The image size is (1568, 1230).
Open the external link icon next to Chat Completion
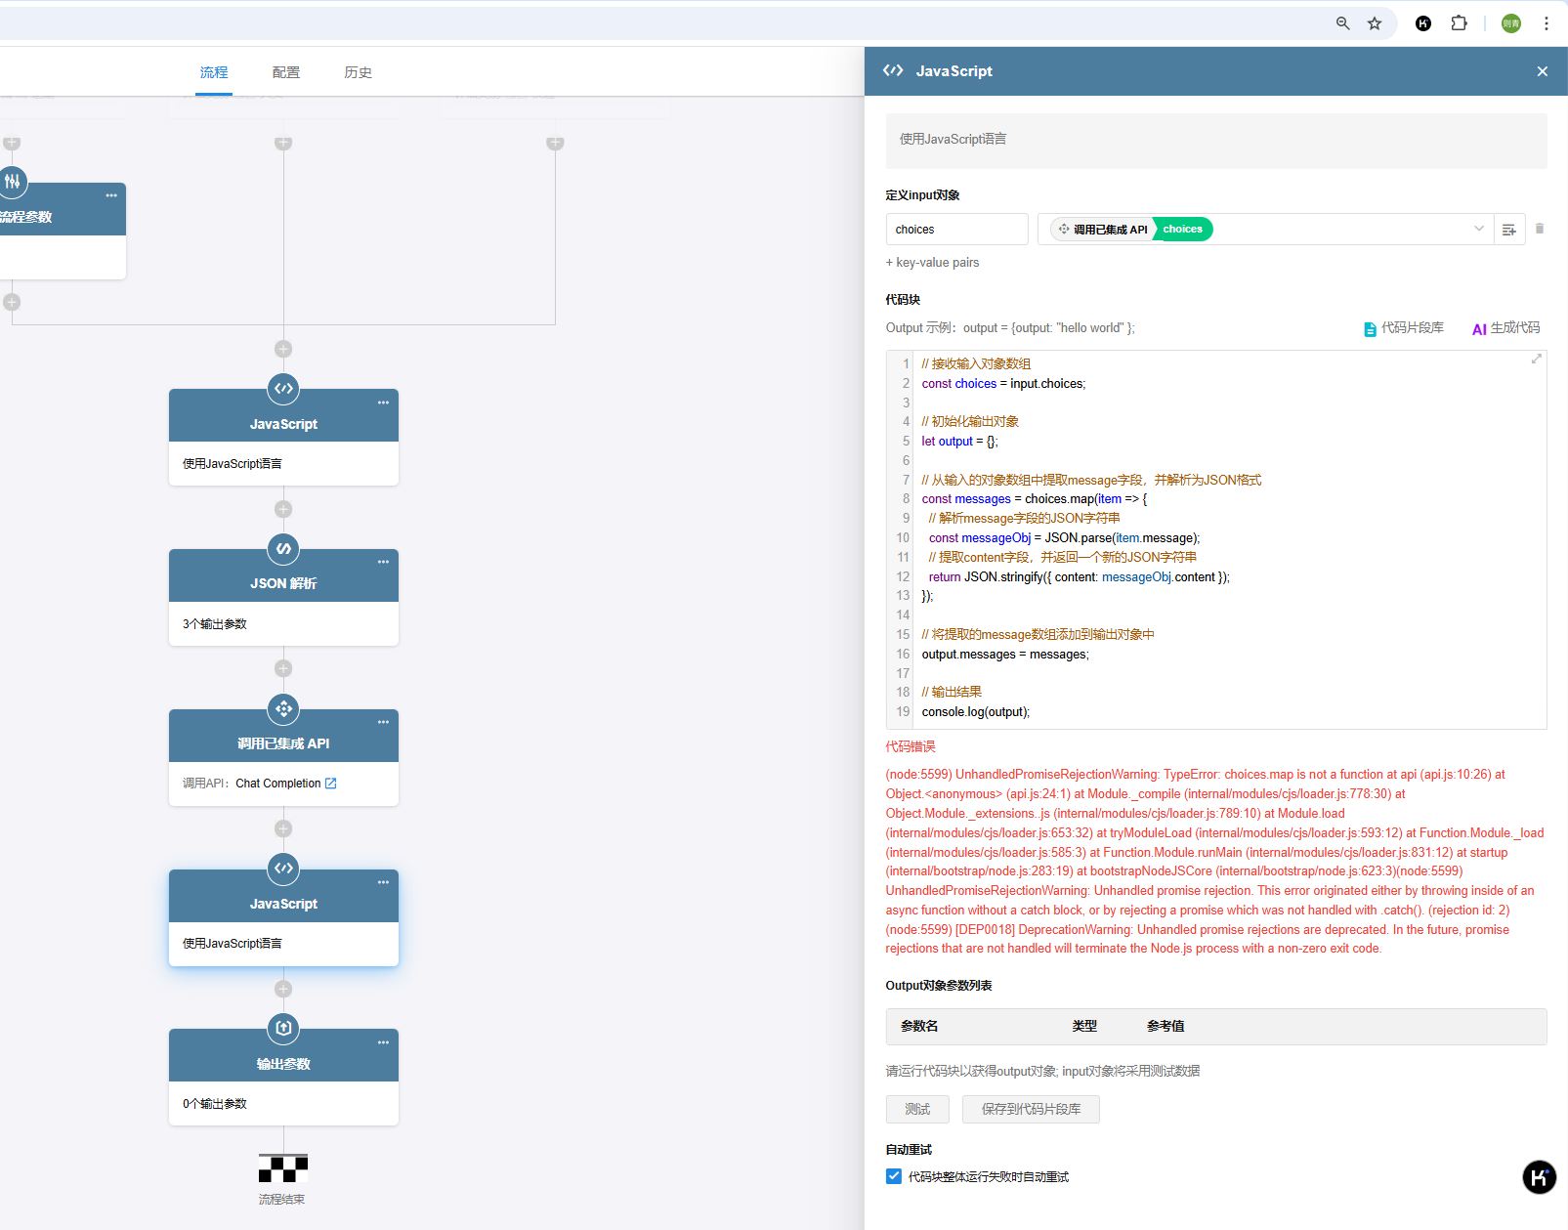click(x=331, y=784)
